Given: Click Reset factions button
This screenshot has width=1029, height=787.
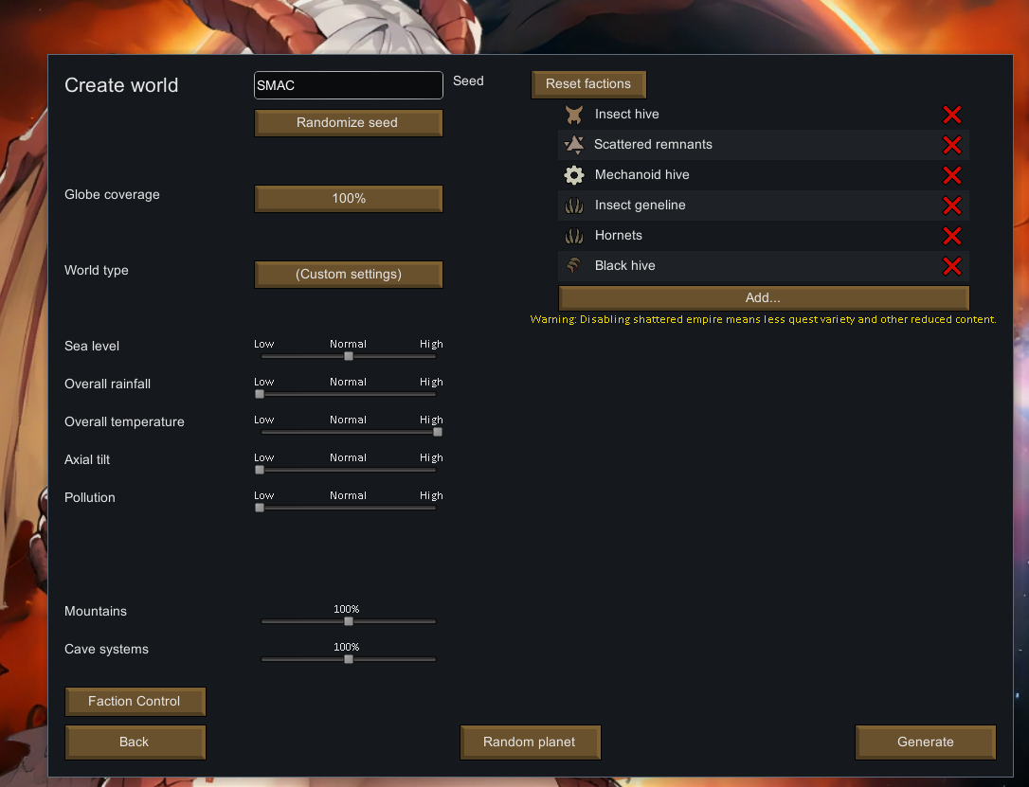Looking at the screenshot, I should (588, 84).
